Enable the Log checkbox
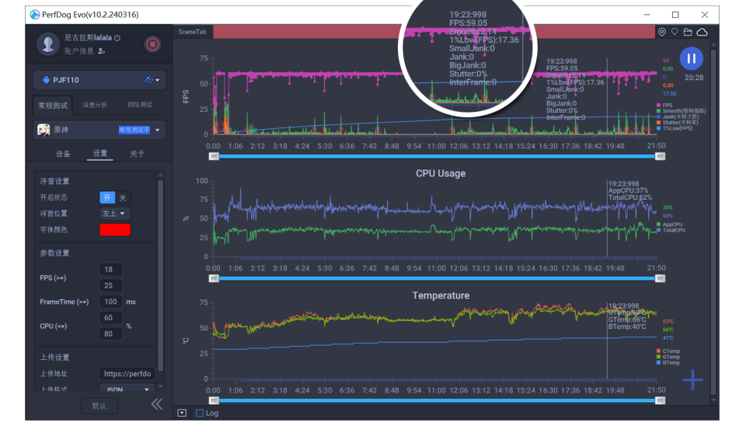This screenshot has height=426, width=746. (200, 413)
